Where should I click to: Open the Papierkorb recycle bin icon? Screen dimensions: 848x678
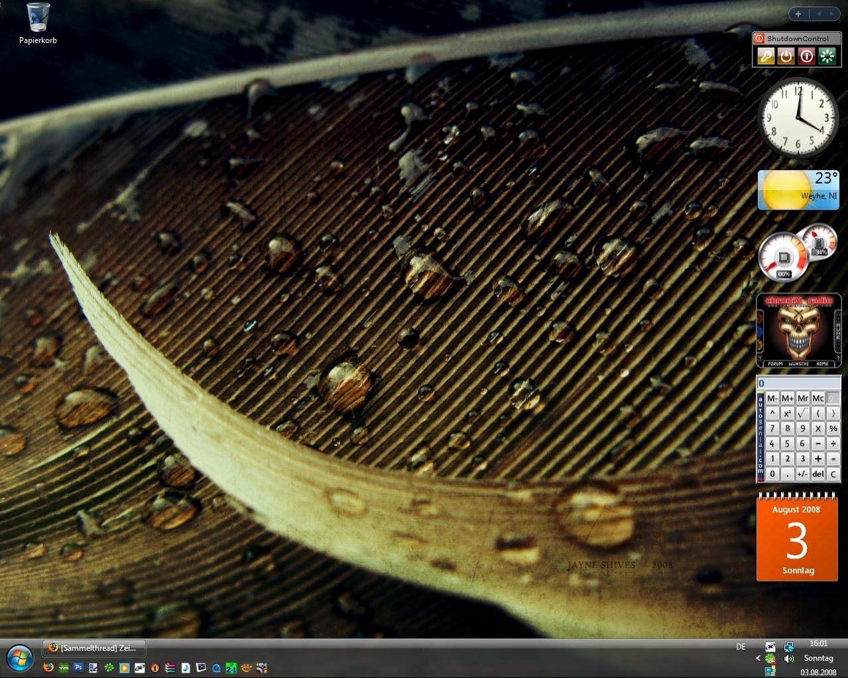(38, 23)
